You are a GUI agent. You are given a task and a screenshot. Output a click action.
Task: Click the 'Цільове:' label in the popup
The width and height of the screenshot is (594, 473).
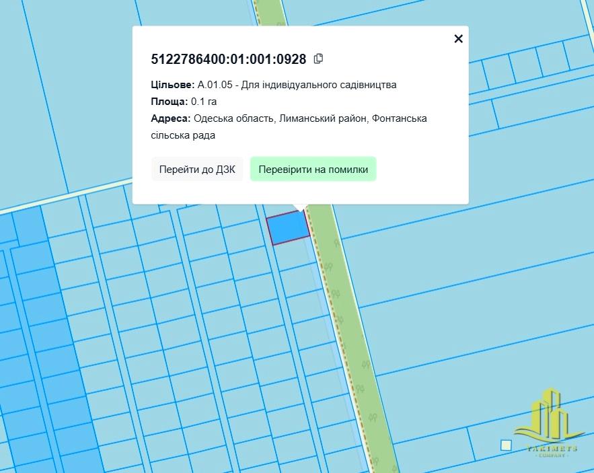(x=173, y=85)
